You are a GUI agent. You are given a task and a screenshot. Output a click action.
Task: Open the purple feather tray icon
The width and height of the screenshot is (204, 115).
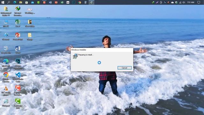pos(157,2)
